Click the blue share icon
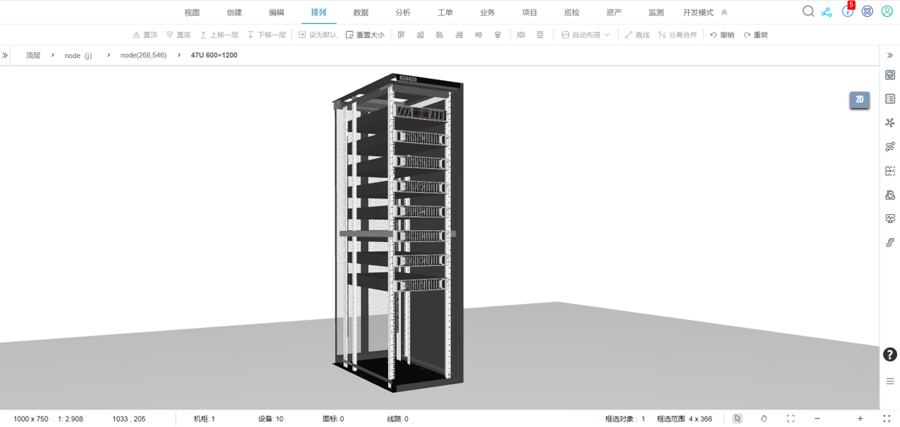This screenshot has width=900, height=427. tap(826, 11)
